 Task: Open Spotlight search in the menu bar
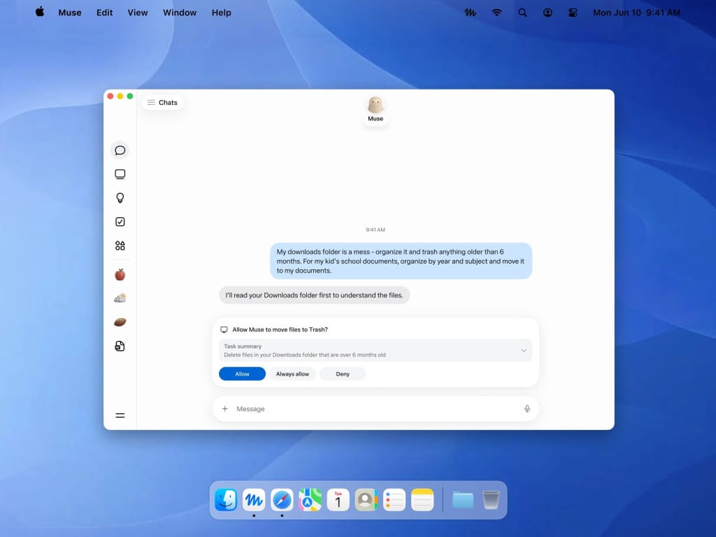522,13
